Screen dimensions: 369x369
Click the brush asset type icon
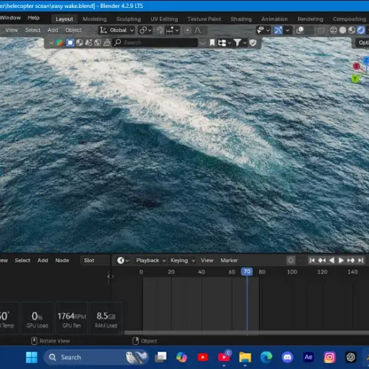click(x=107, y=43)
